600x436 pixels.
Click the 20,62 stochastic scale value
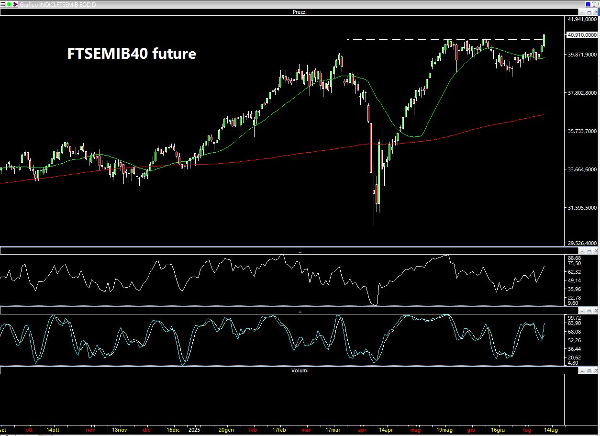[574, 358]
